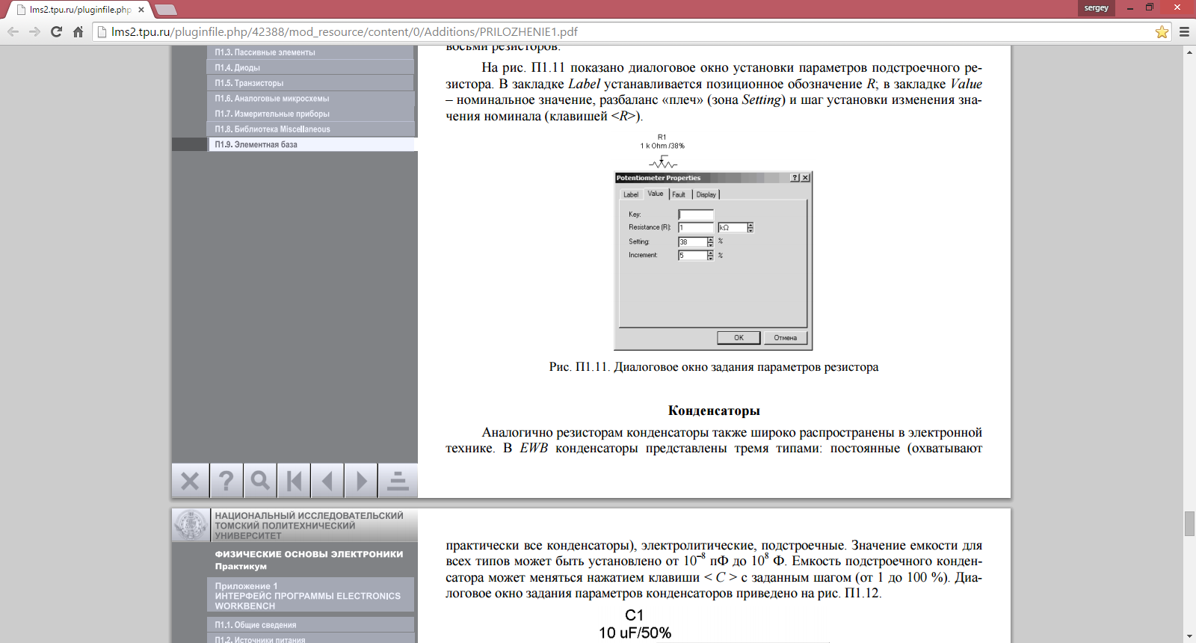Select the lms2.tpu.ru/pluginfile.php tab
This screenshot has height=643, width=1196.
80,10
